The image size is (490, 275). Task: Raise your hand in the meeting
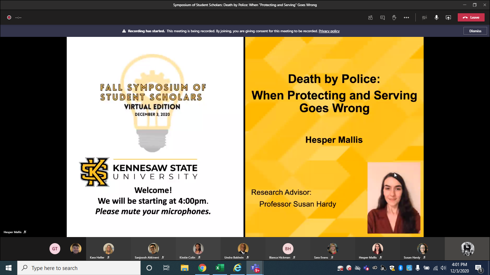pos(394,18)
